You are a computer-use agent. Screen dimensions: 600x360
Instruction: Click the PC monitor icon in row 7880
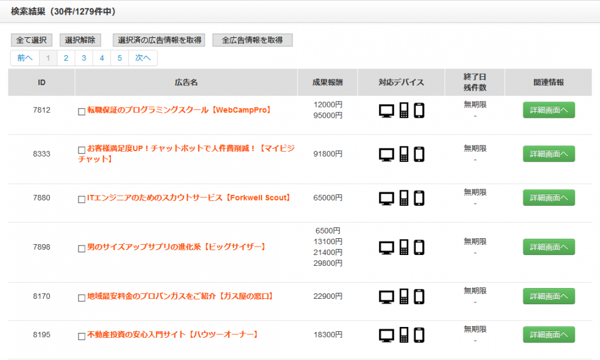click(x=386, y=199)
